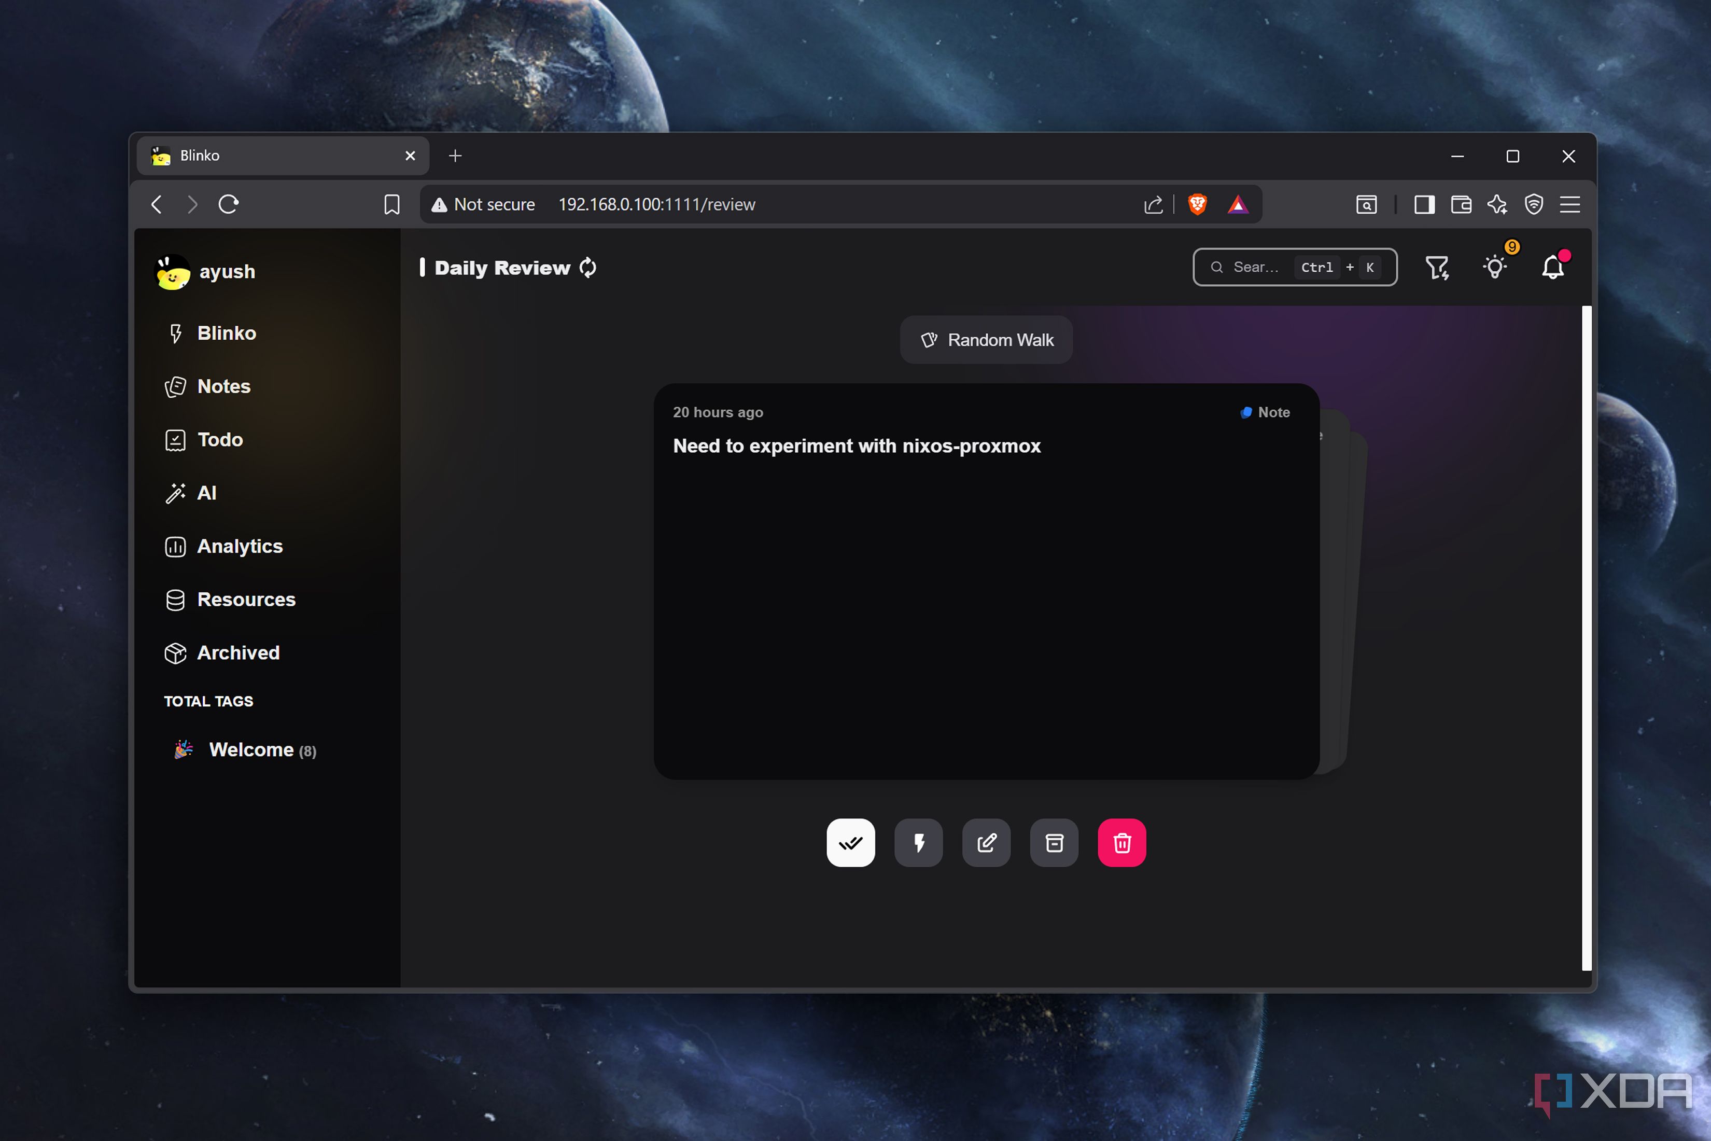Click the Note type label on card
The width and height of the screenshot is (1711, 1141).
coord(1266,413)
